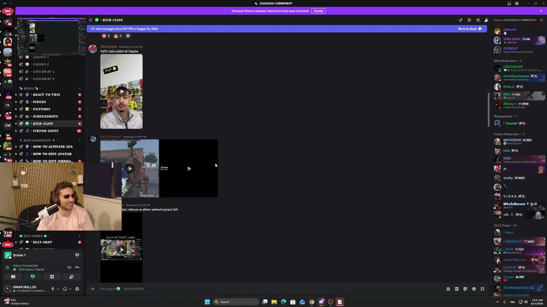The image size is (547, 307).
Task: Open the emoji picker in message bar
Action: pyautogui.click(x=474, y=289)
